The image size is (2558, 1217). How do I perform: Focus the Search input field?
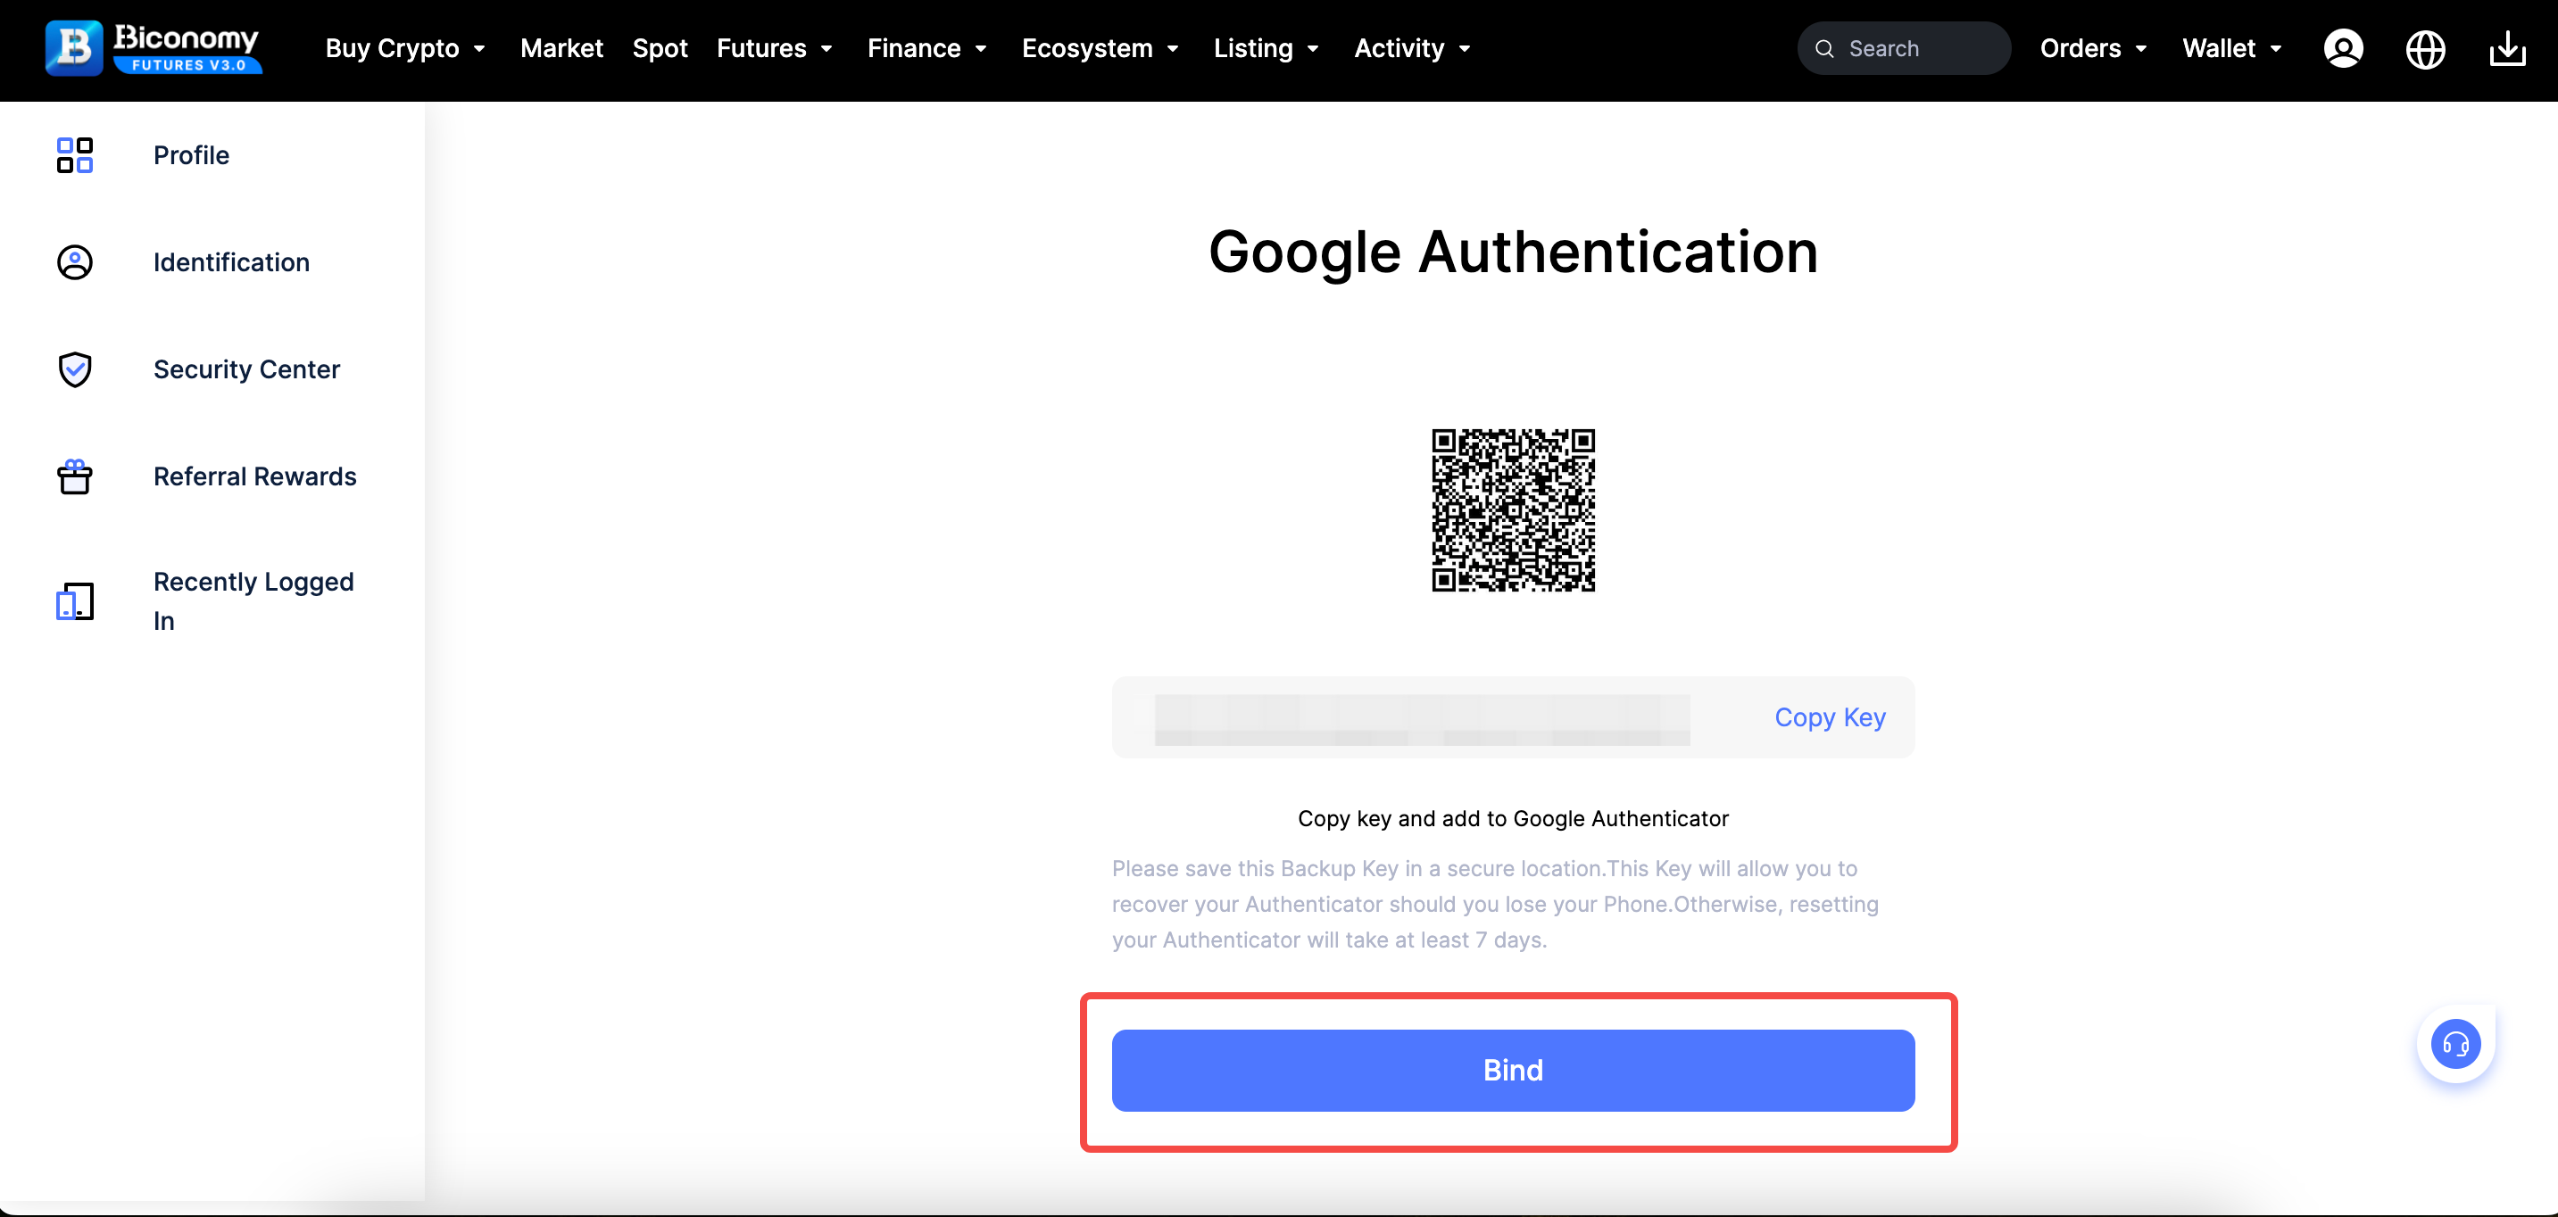pos(1916,49)
